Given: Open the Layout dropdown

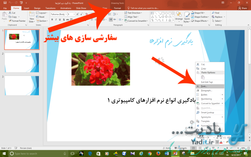Looking at the screenshot, I should [x=42, y=13].
